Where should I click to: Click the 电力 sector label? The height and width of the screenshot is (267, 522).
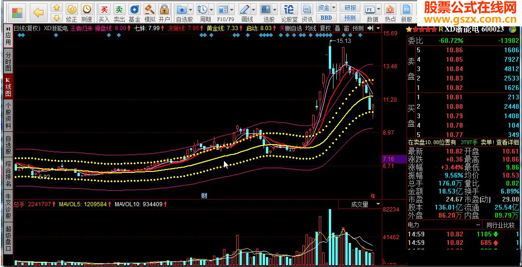pyautogui.click(x=414, y=225)
